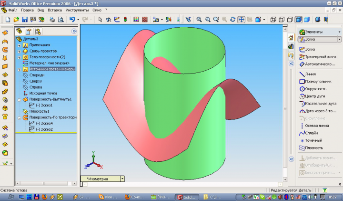Collapse the Поверхность-Вытянуть1 feature
343x201 pixels.
19,99
